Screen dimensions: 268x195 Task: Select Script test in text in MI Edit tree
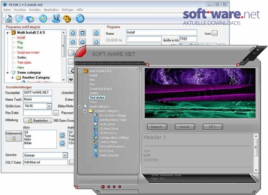tap(28, 53)
